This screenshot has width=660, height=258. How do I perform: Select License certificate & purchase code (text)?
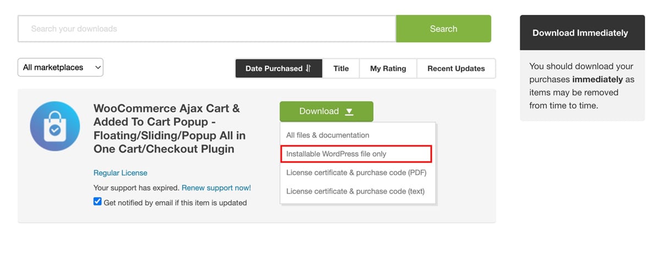click(355, 191)
